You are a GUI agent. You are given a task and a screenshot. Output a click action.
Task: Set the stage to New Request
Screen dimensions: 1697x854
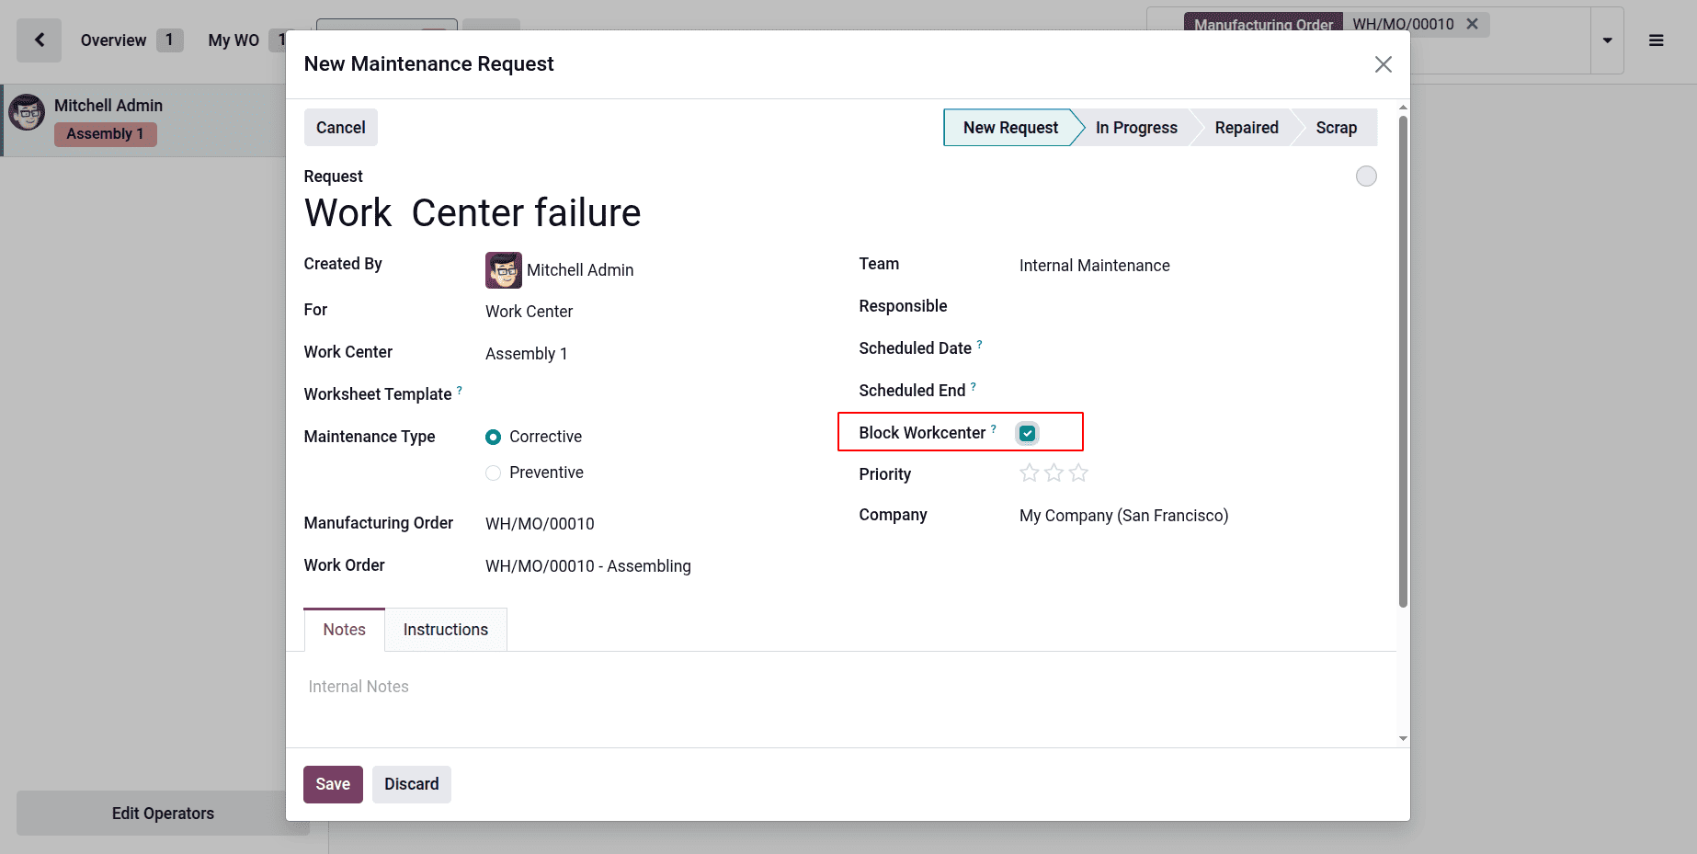(x=1009, y=128)
